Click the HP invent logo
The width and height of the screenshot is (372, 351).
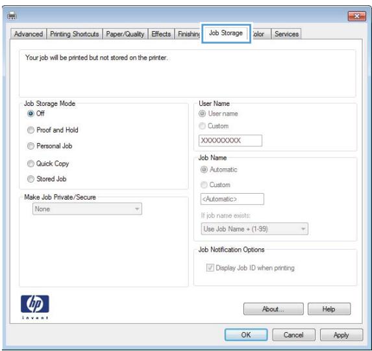35,307
